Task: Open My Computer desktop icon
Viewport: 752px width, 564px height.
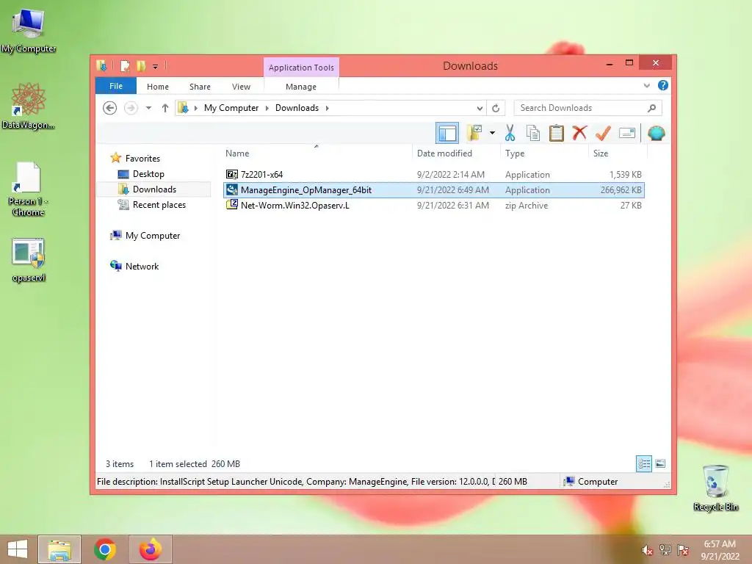Action: click(29, 29)
